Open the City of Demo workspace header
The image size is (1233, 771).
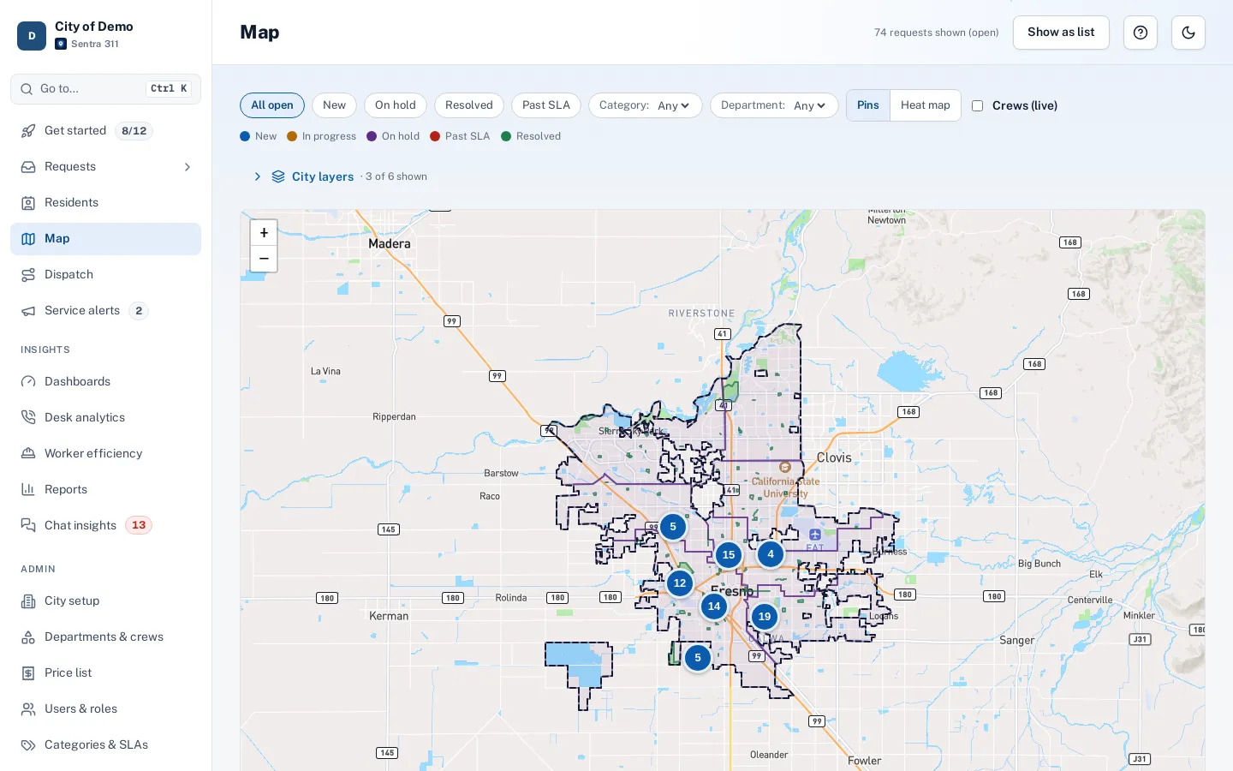click(x=106, y=34)
